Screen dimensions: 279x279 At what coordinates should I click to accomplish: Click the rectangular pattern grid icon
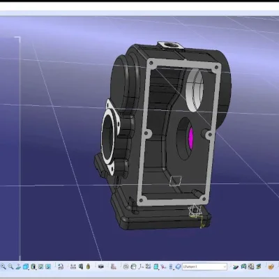point(148,266)
